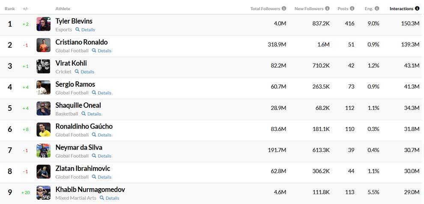View Details for Sergio Ramos

click(x=105, y=93)
